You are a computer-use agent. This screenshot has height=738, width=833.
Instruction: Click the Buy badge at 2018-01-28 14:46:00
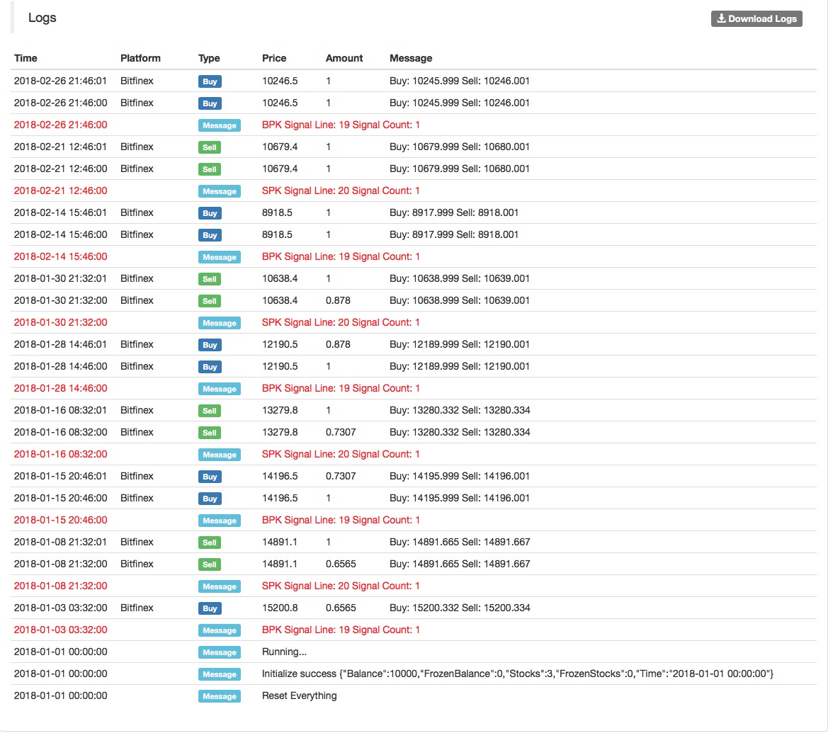tap(210, 367)
